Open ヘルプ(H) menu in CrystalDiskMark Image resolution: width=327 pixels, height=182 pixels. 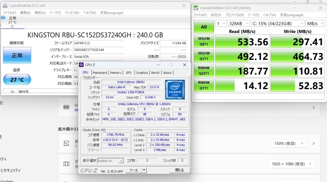point(270,15)
